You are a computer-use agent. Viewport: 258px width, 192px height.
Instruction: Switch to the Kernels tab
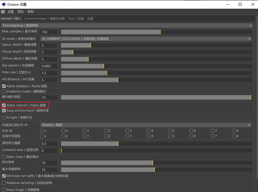(x=11, y=19)
